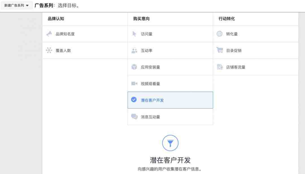Select the 品牌知名度 objective label
The width and height of the screenshot is (305, 174).
(65, 34)
